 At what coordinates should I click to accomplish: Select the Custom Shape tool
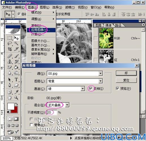[x=16, y=85]
